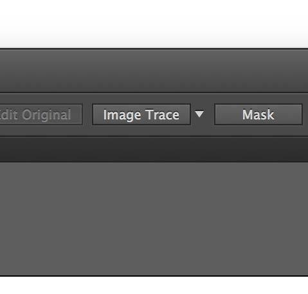Toggle the white triangle preset menu

pyautogui.click(x=199, y=114)
